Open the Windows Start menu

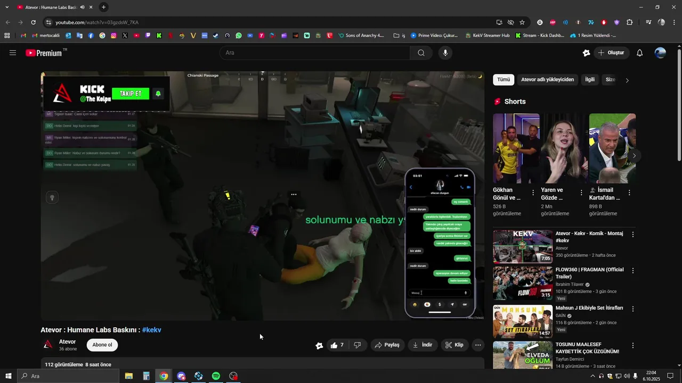[8, 376]
